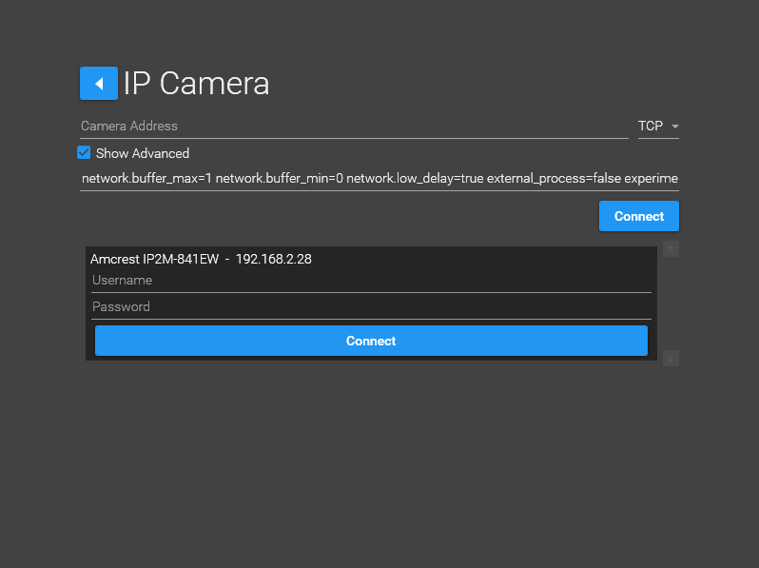
Task: Click the Camera Address input field
Action: tap(353, 126)
